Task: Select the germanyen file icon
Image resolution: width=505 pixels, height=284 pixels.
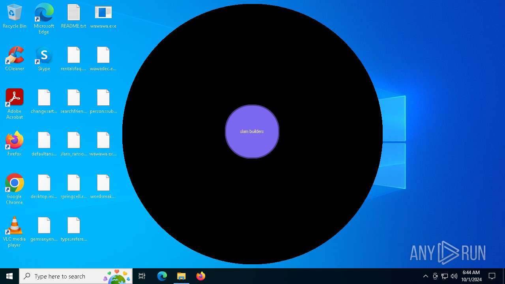Action: (x=44, y=229)
